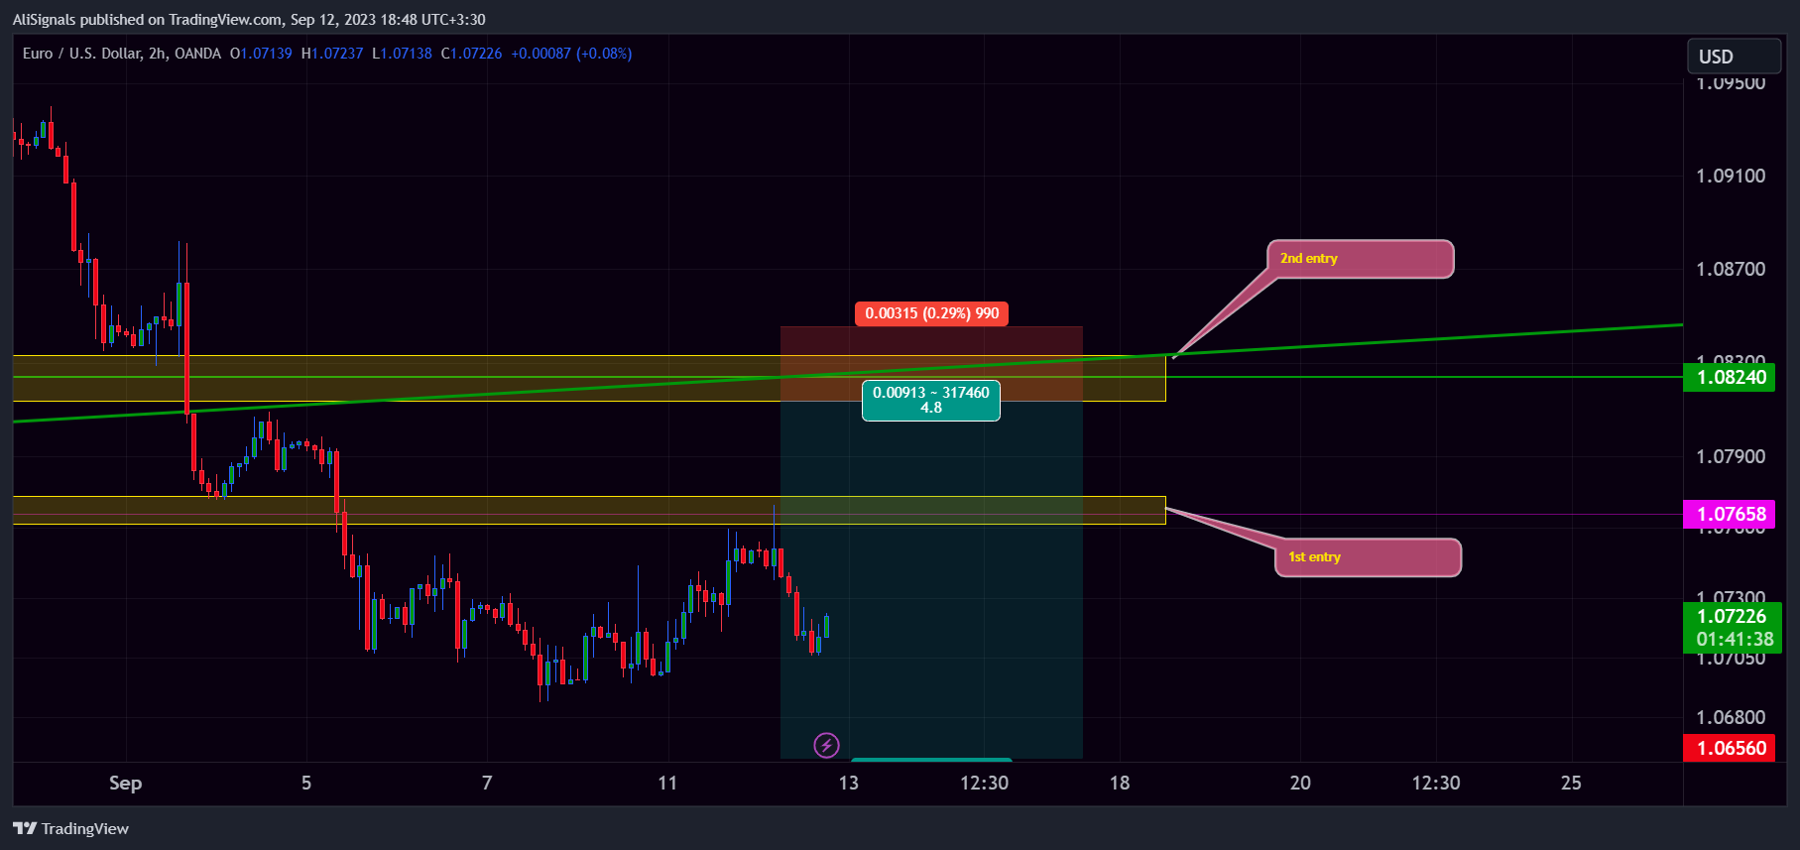Click the 20 date label on time axis
This screenshot has height=850, width=1800.
pos(1300,783)
